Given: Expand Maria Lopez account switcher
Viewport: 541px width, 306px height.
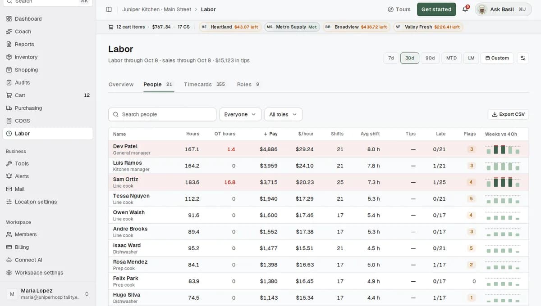Looking at the screenshot, I should [48, 294].
